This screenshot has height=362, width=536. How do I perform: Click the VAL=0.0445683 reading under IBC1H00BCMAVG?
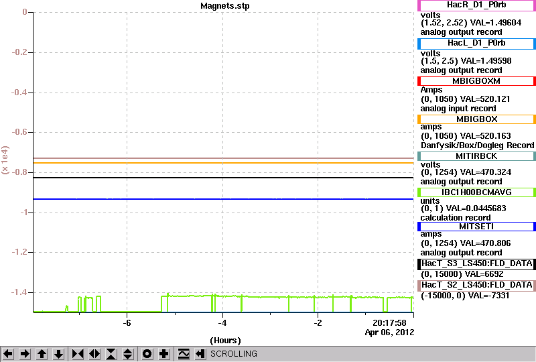click(476, 208)
